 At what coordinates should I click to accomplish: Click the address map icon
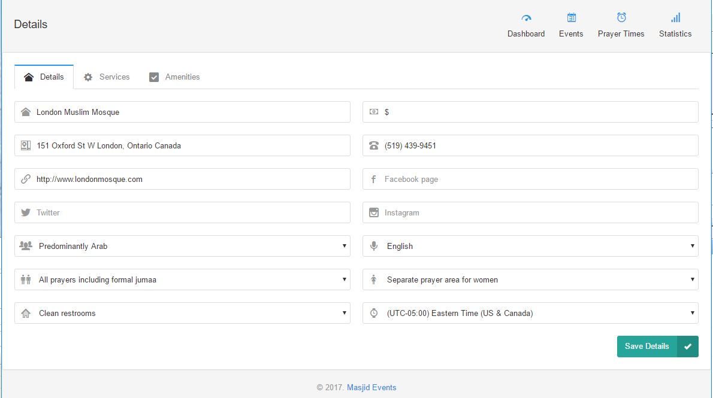pos(26,145)
